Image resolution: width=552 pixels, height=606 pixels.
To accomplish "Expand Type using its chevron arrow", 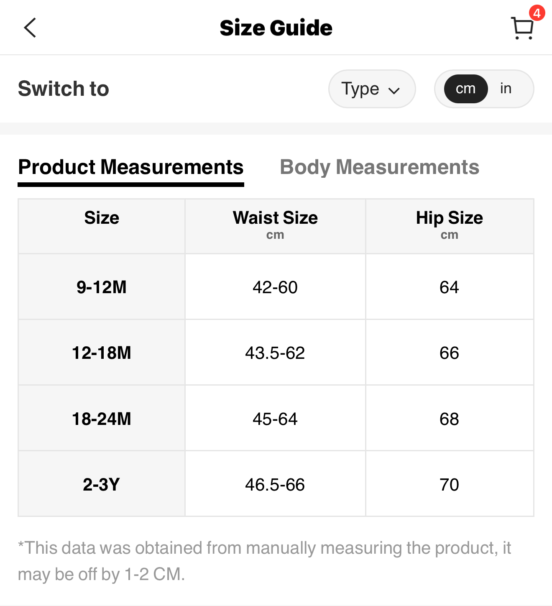I will tap(394, 90).
